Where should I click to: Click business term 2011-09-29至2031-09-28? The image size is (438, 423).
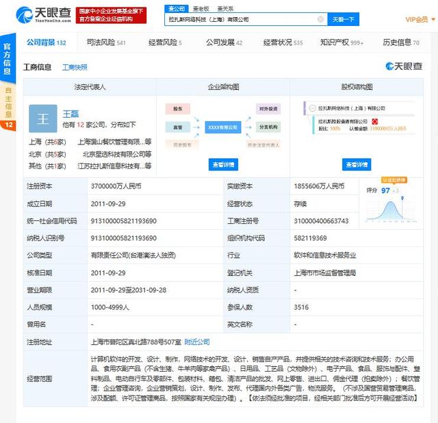tap(129, 290)
